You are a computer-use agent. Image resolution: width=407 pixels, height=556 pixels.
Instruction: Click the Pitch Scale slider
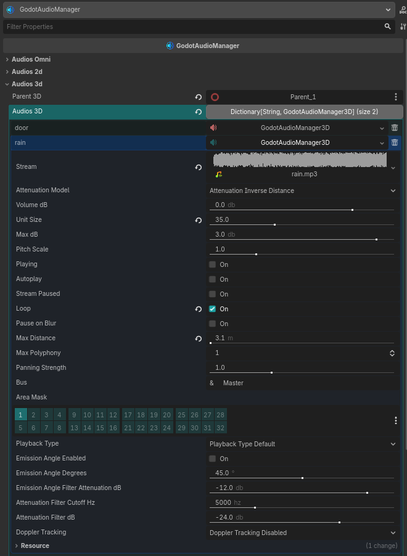pyautogui.click(x=302, y=254)
